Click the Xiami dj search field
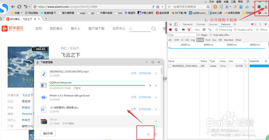 click(140, 29)
